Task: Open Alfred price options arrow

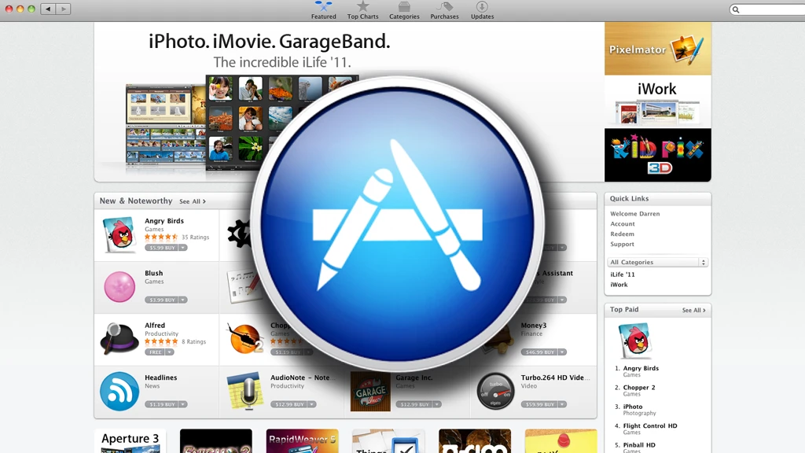Action: coord(170,352)
